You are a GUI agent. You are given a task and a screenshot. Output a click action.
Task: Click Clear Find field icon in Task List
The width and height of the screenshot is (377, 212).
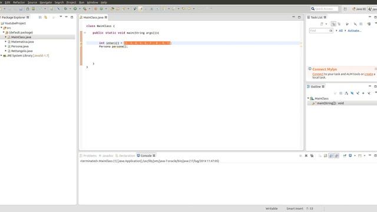[331, 31]
